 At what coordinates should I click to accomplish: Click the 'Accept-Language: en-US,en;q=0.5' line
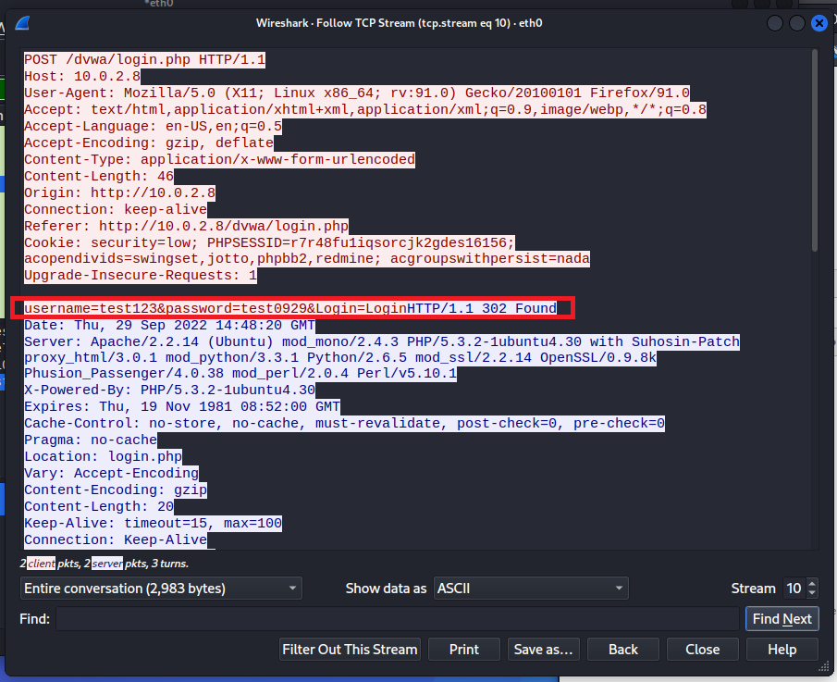point(154,127)
